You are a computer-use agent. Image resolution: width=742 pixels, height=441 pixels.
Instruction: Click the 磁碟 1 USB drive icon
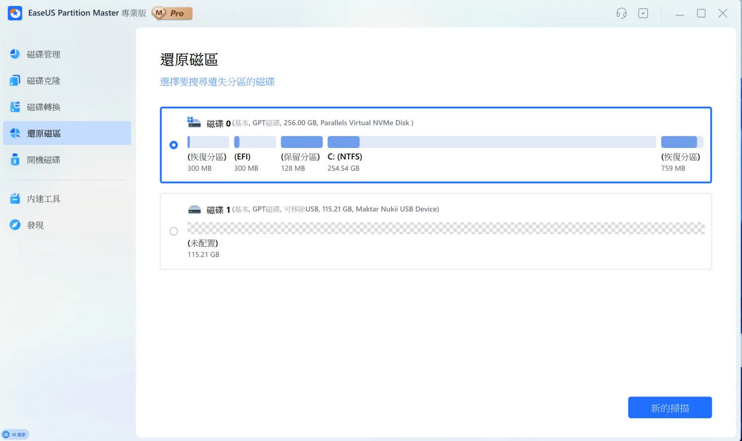tap(194, 209)
